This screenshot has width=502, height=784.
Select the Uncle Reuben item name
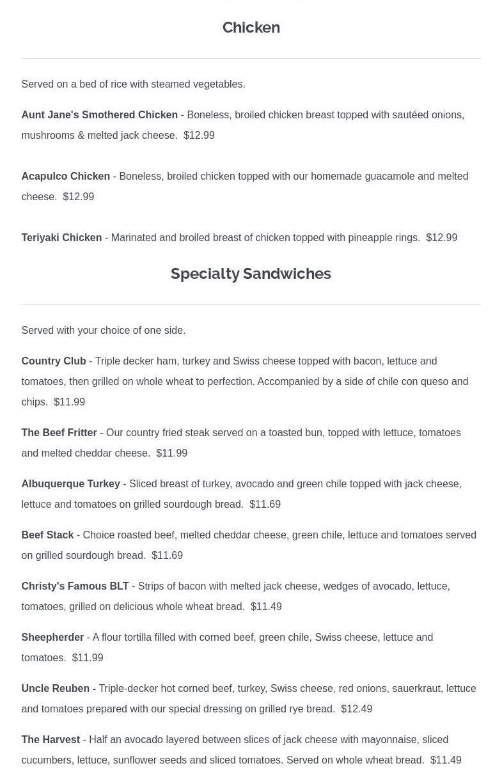pos(56,689)
